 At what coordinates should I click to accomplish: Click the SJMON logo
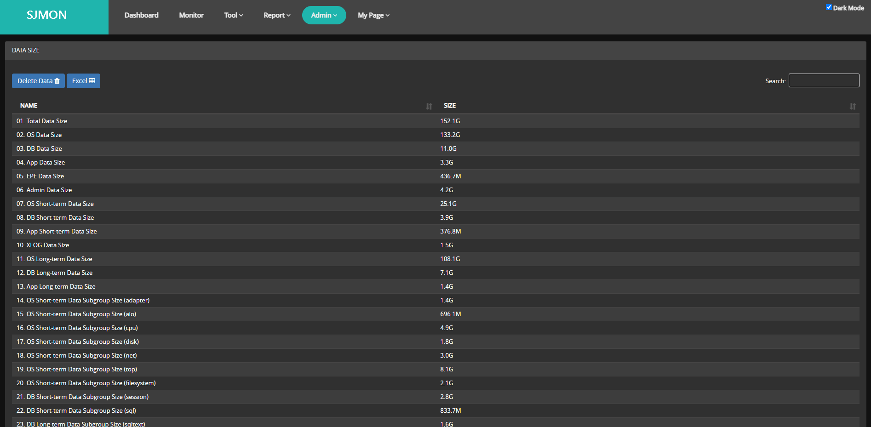click(46, 15)
